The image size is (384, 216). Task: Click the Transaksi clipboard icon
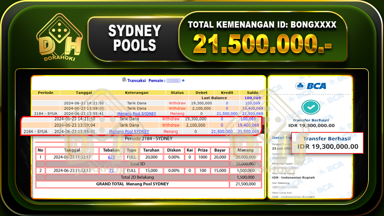coord(124,79)
